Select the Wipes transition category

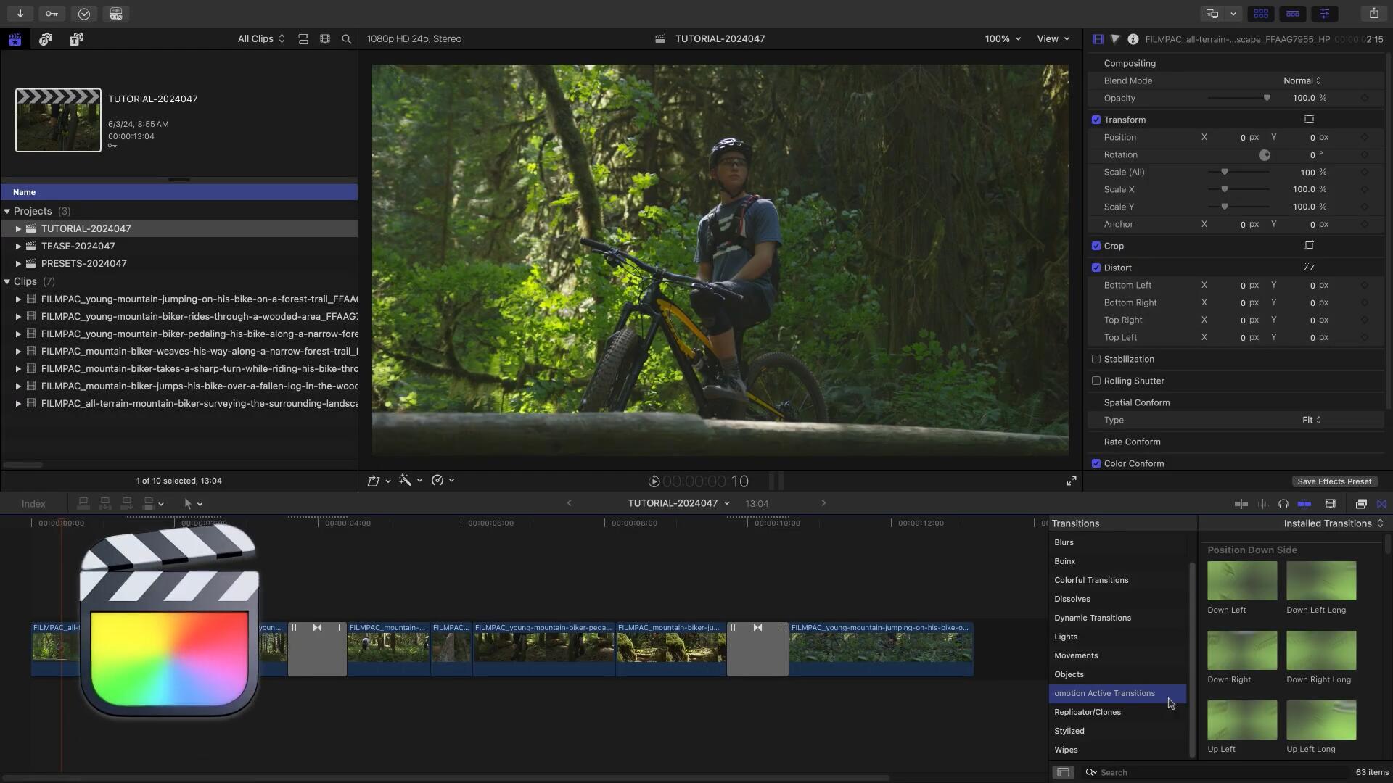point(1066,750)
